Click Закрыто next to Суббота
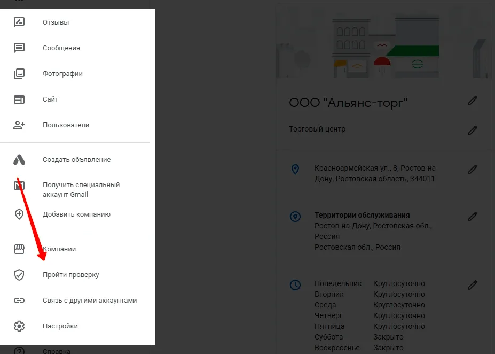This screenshot has height=354, width=495. click(388, 337)
